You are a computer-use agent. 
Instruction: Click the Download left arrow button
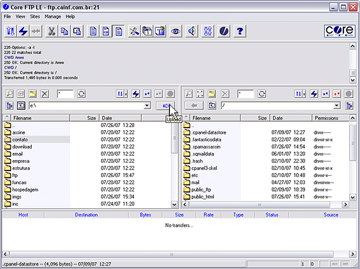click(194, 106)
